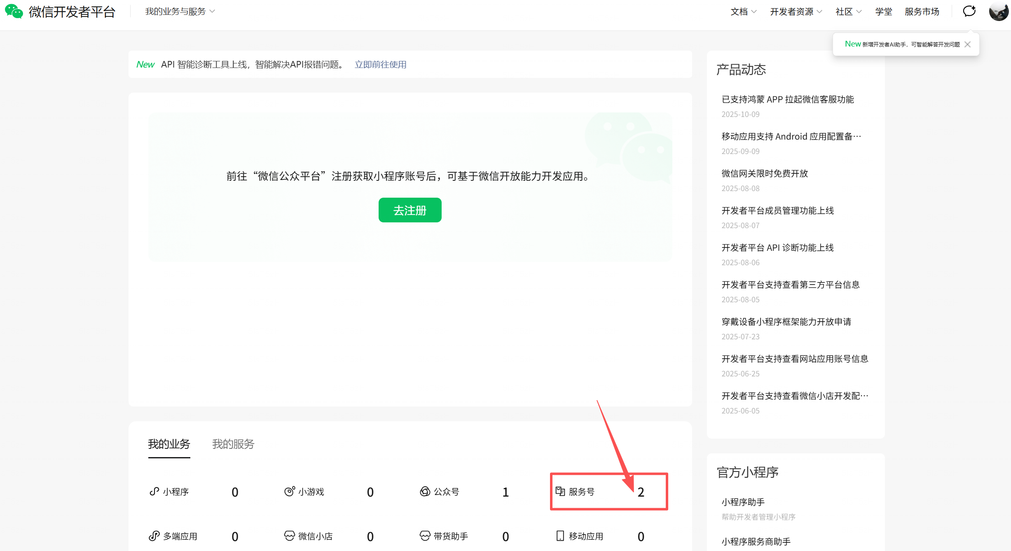Image resolution: width=1011 pixels, height=551 pixels.
Task: Follow the 立即前往使用 link
Action: click(381, 65)
